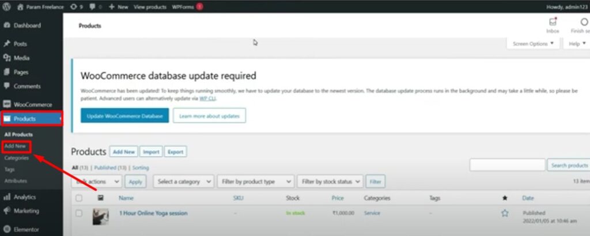This screenshot has width=590, height=236.
Task: Follow the WP CLI link
Action: 207,99
